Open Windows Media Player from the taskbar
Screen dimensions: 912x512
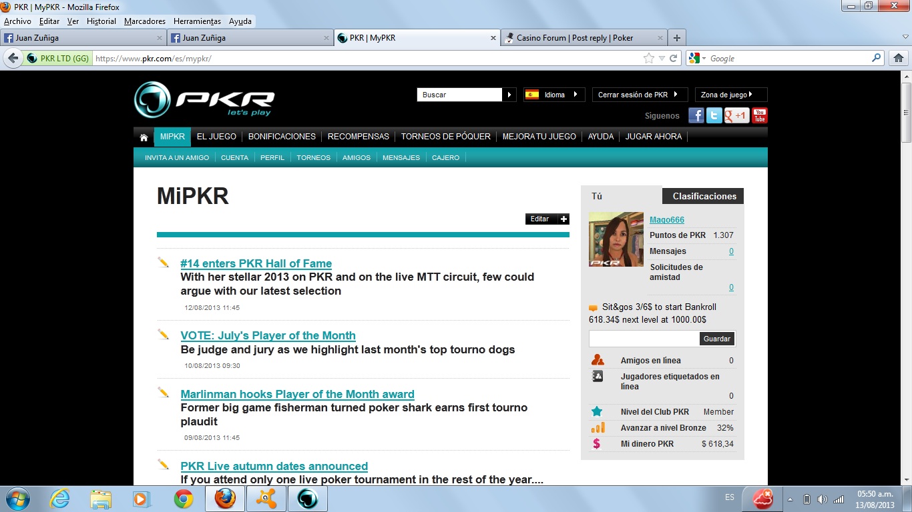(140, 499)
